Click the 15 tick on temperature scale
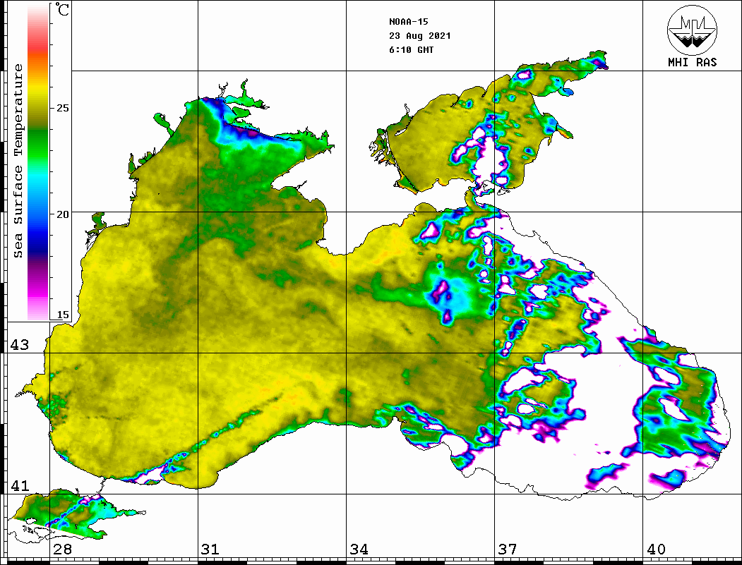The image size is (742, 565). click(62, 315)
